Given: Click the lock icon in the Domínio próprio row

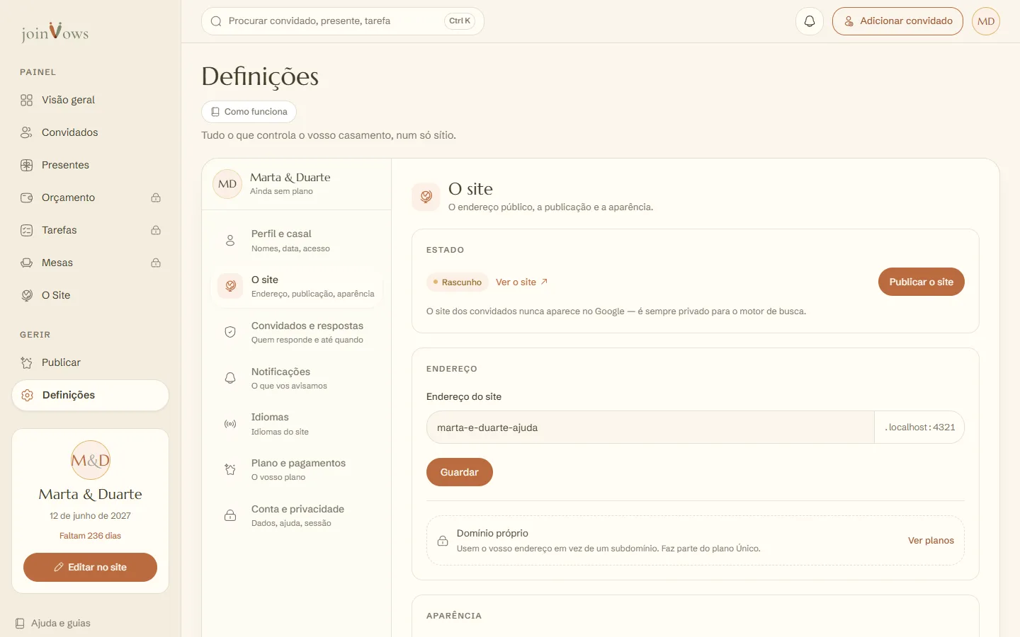Looking at the screenshot, I should 443,541.
